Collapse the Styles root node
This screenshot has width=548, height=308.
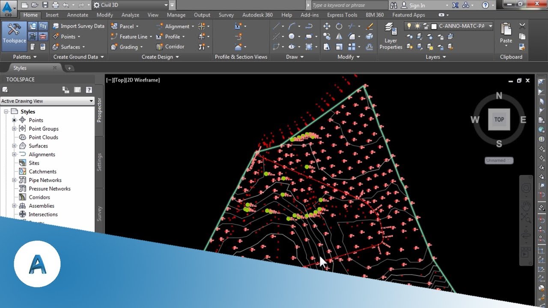6,112
